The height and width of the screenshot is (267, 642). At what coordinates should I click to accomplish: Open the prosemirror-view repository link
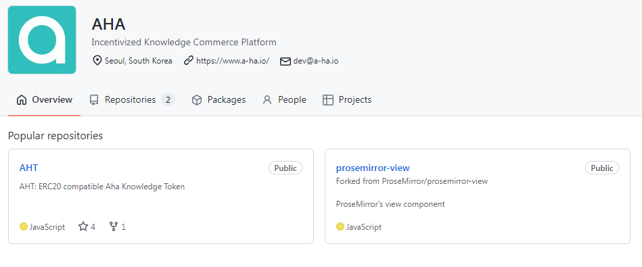point(373,168)
